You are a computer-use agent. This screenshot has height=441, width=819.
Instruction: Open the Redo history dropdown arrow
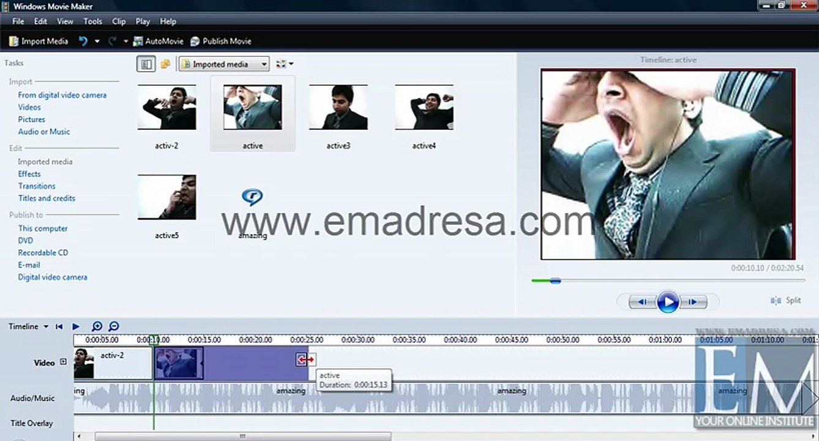(x=125, y=41)
